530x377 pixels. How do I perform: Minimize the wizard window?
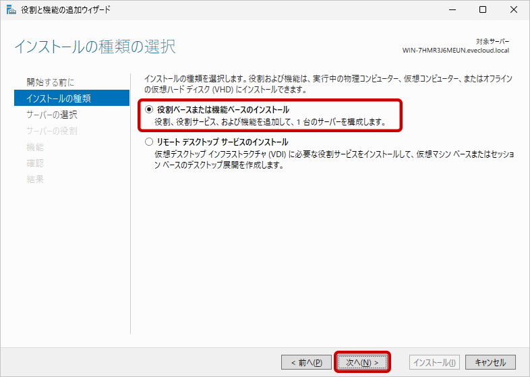pyautogui.click(x=450, y=10)
